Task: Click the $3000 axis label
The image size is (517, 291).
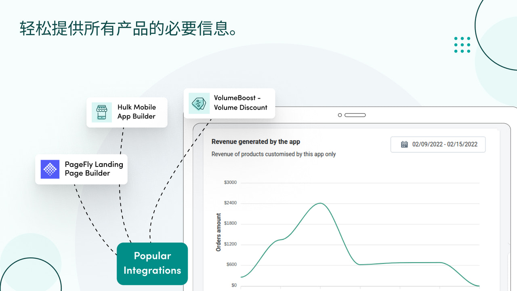Action: tap(230, 183)
